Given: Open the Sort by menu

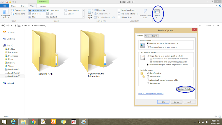Looking at the screenshot, I should point(90,14).
